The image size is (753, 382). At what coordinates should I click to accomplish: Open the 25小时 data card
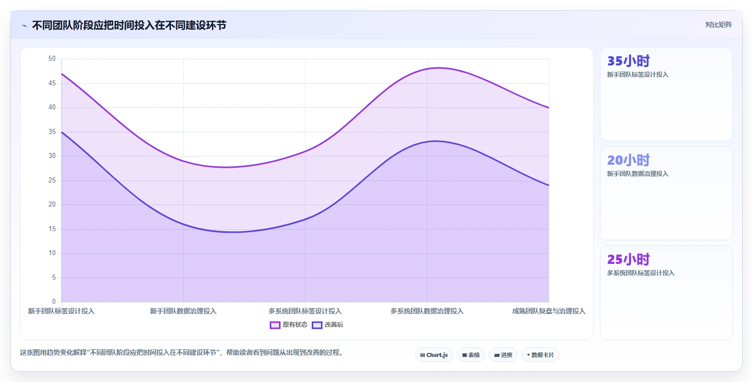coord(666,293)
